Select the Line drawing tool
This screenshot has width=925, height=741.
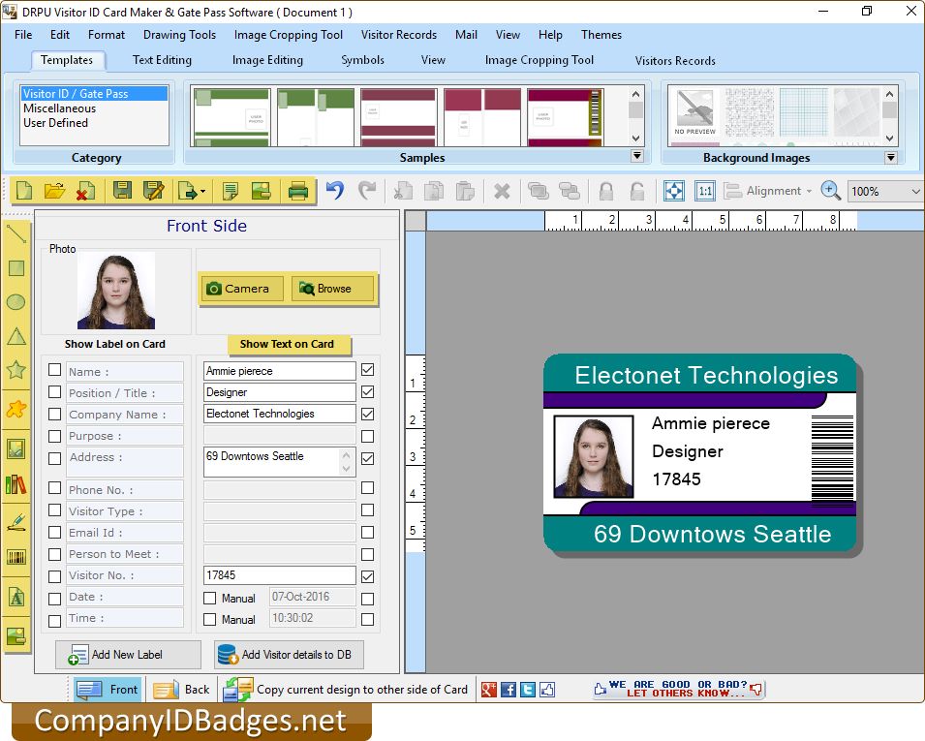[x=15, y=233]
